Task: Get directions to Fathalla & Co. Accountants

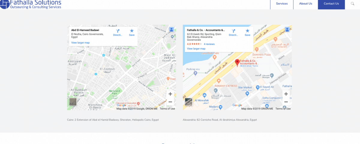Action: pos(233,33)
